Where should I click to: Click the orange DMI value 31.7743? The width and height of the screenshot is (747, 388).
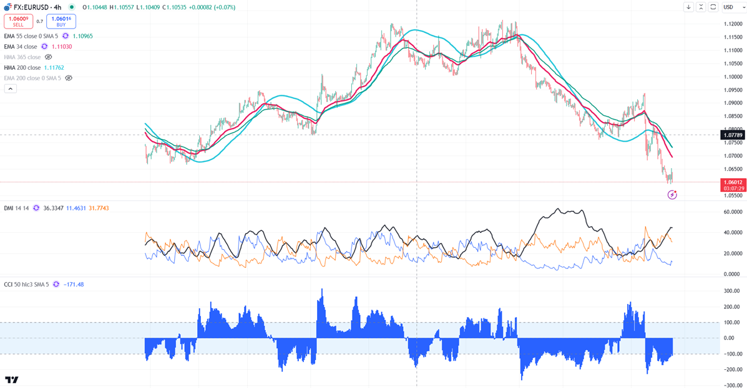pyautogui.click(x=99, y=208)
